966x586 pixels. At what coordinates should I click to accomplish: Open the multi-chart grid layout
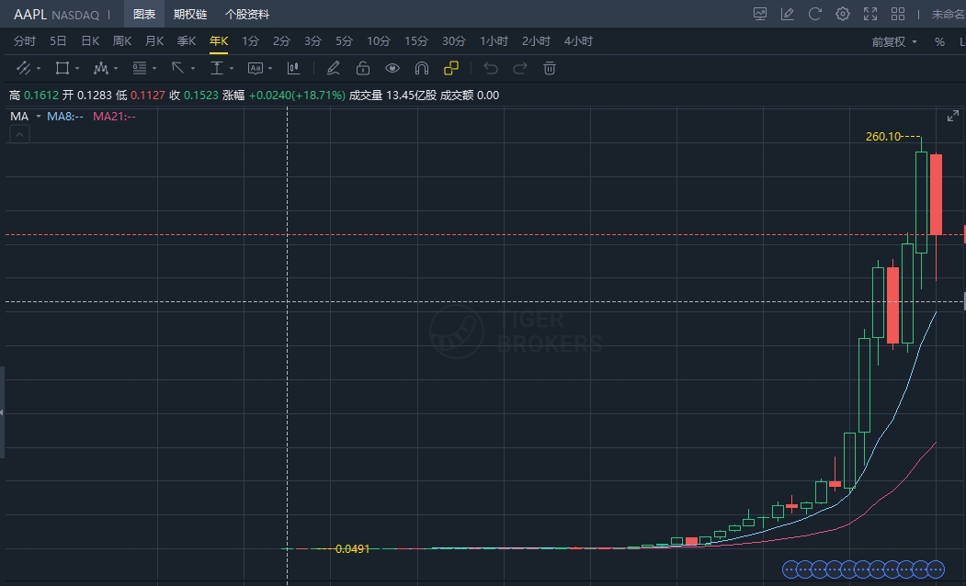pos(898,14)
